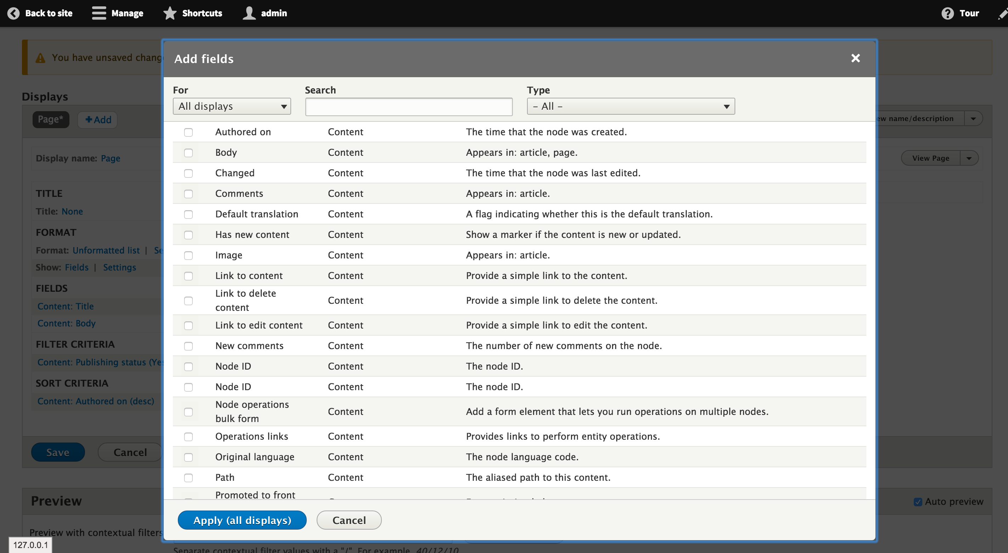Toggle the Auto preview checkbox

pos(918,502)
